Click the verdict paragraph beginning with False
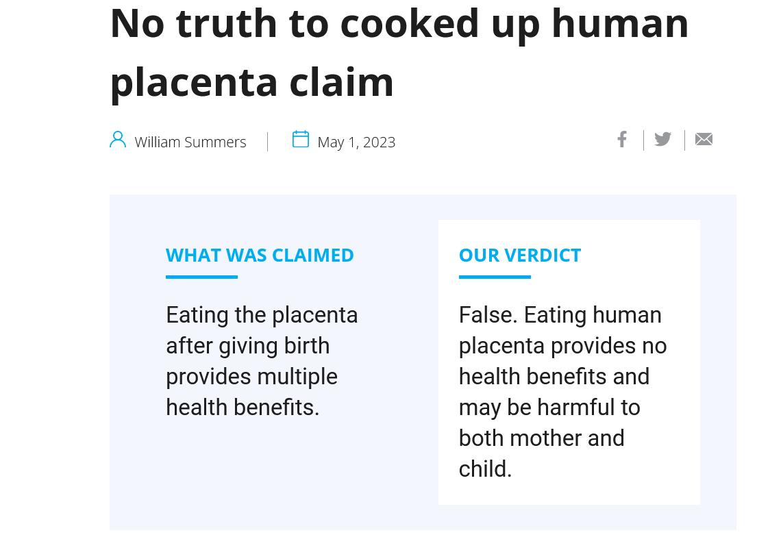 pos(563,392)
